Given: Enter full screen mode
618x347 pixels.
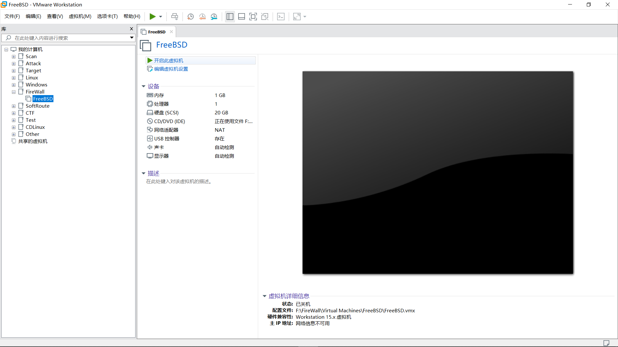Looking at the screenshot, I should point(253,16).
